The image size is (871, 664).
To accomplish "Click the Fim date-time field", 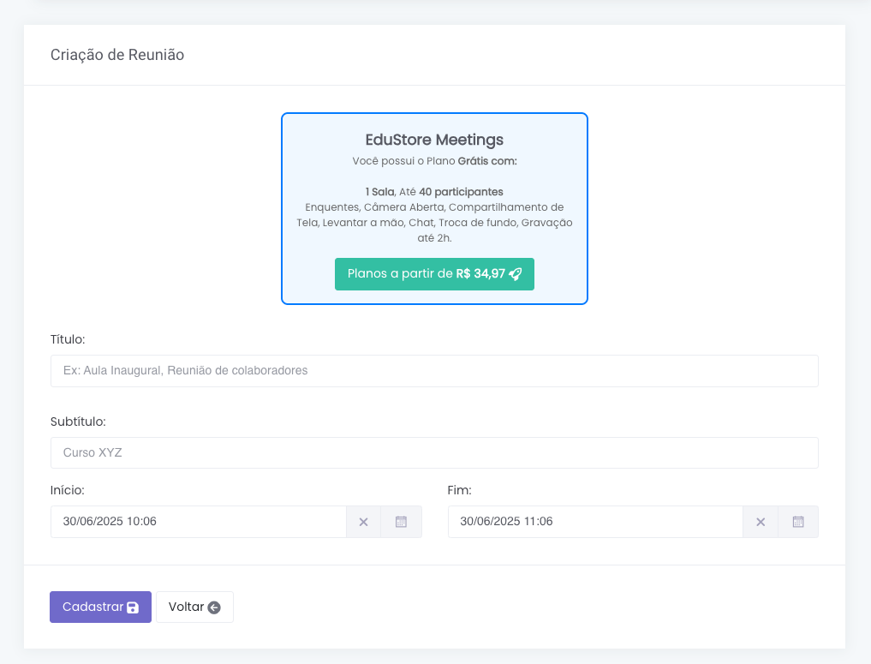I will click(595, 522).
